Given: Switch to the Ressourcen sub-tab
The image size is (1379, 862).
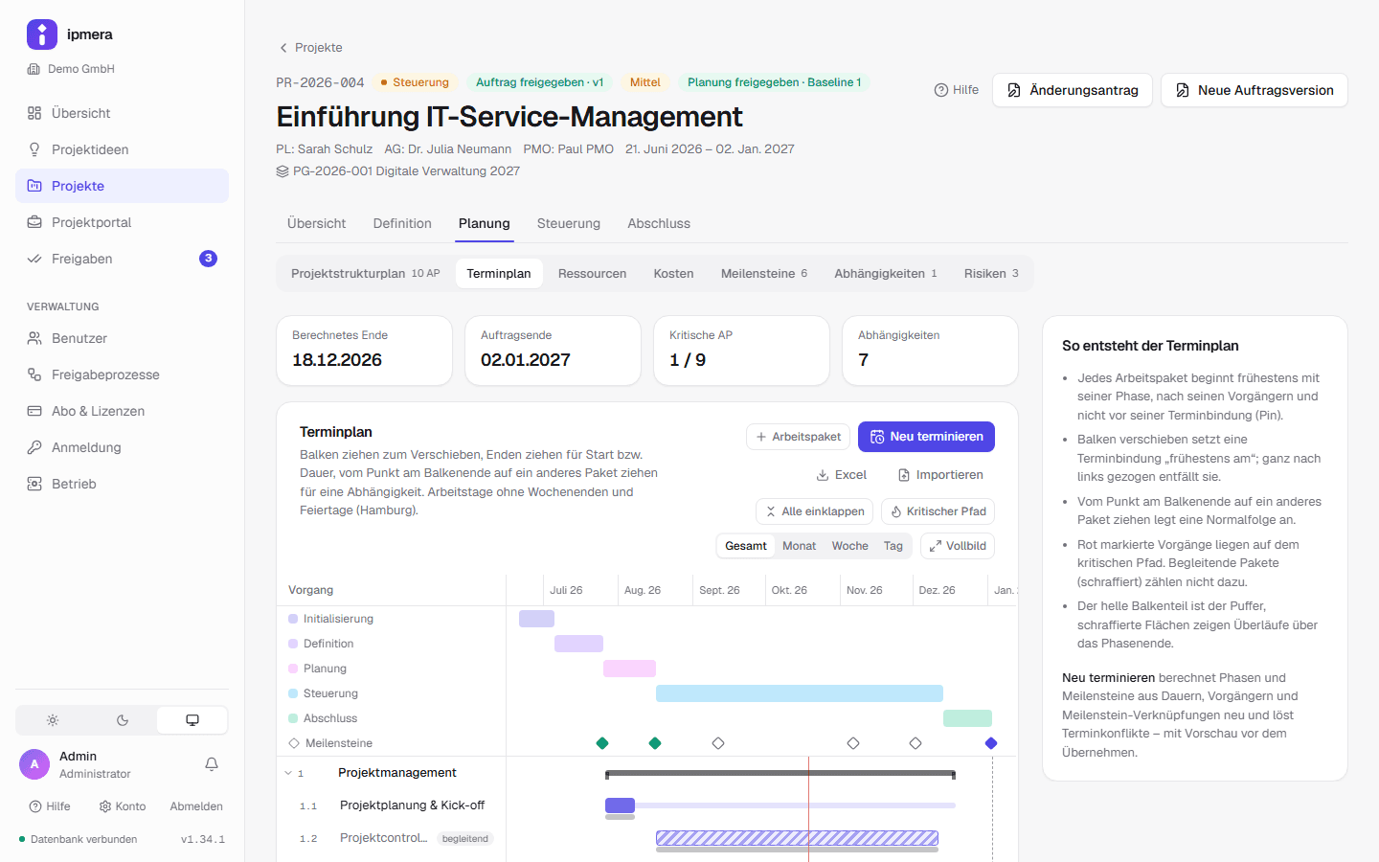Looking at the screenshot, I should 592,273.
